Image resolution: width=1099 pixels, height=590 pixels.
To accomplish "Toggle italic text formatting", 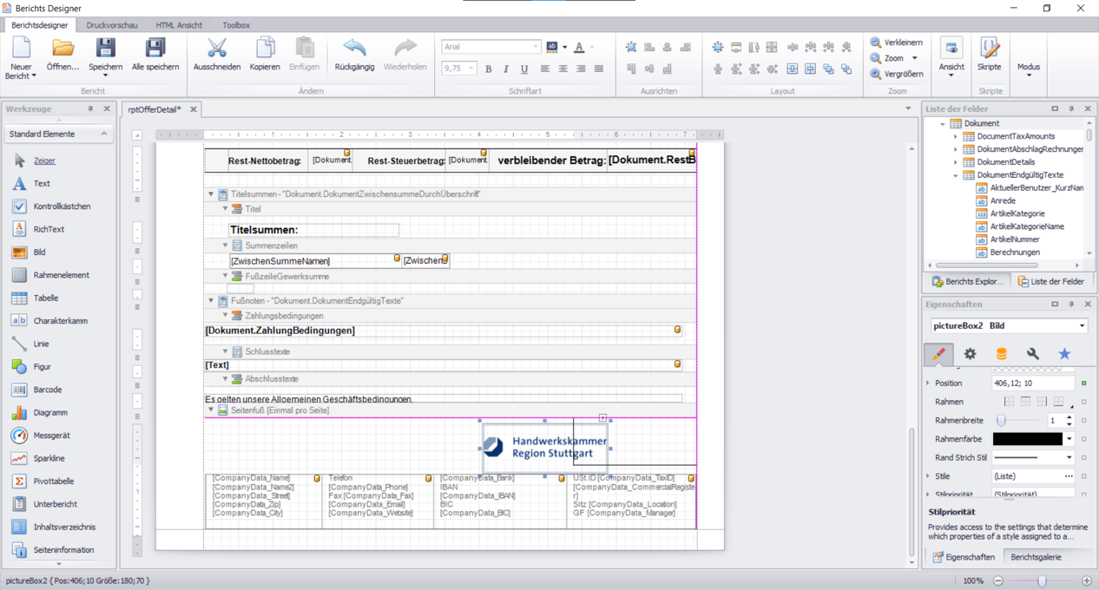I will [506, 69].
